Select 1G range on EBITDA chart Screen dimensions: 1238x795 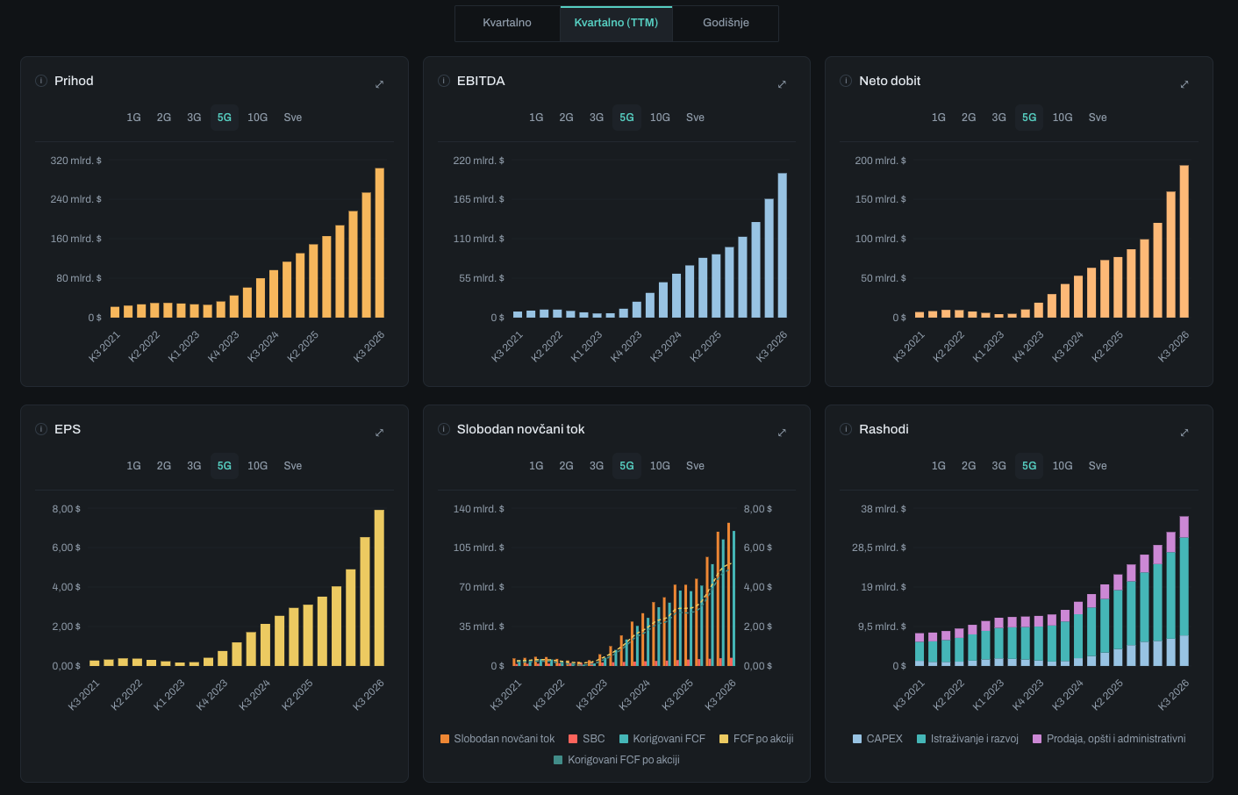(x=536, y=118)
